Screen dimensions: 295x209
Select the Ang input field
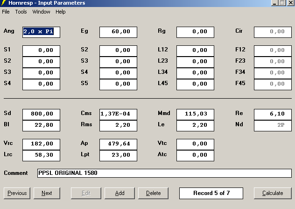pyautogui.click(x=41, y=32)
